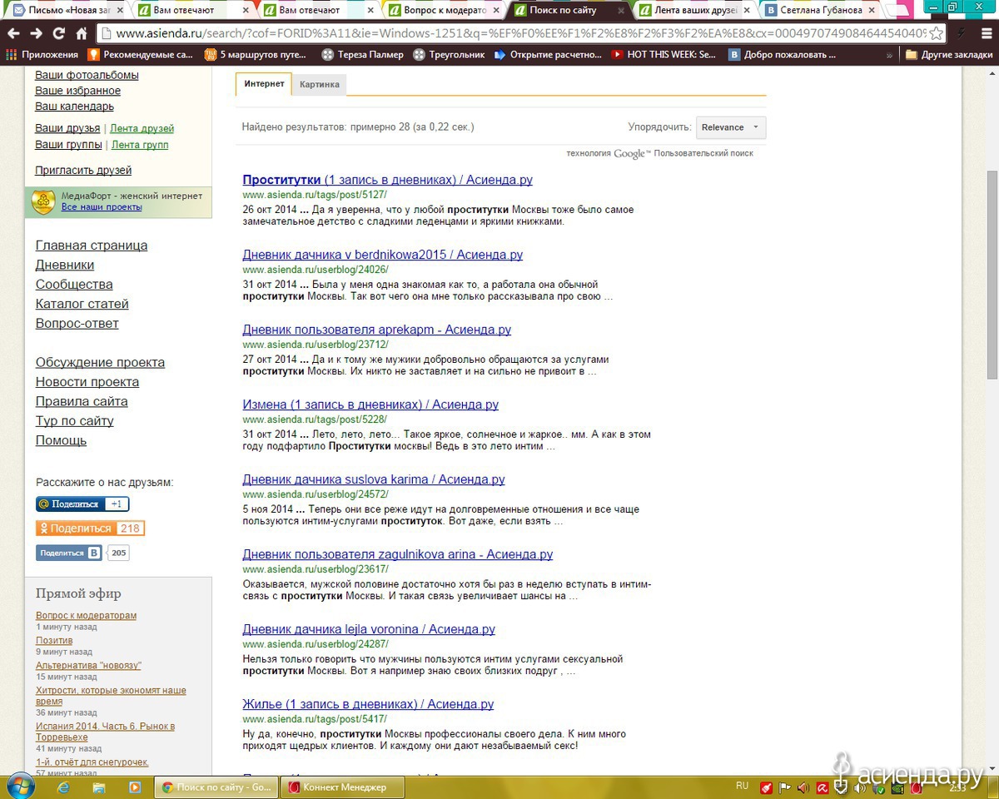Open Дневник дачника lejla voronina result
Image resolution: width=999 pixels, height=799 pixels.
coord(369,629)
